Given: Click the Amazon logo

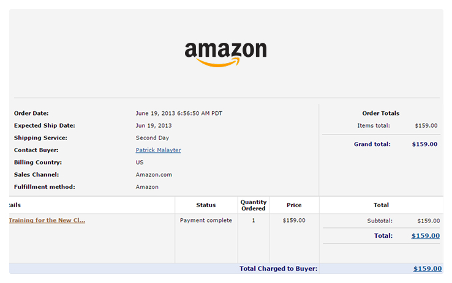Looking at the screenshot, I should pyautogui.click(x=225, y=53).
